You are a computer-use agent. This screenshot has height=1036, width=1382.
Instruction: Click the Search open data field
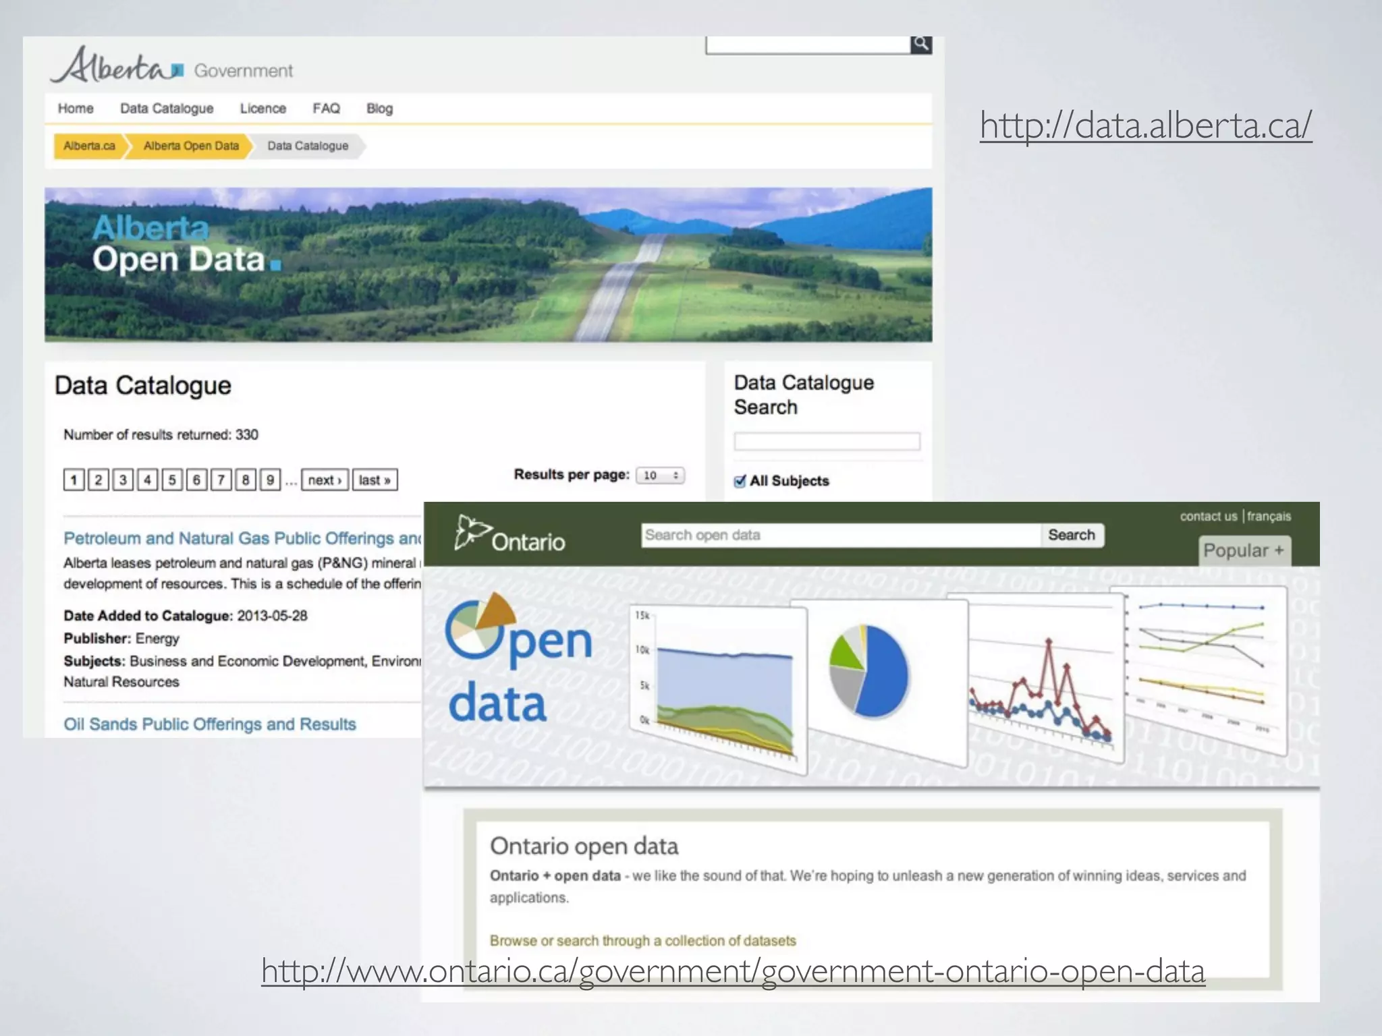(841, 535)
